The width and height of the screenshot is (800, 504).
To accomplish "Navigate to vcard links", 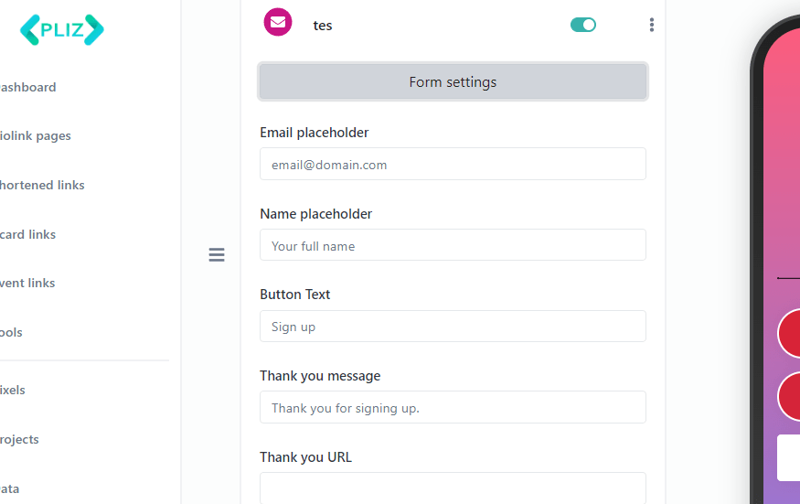I will [x=27, y=235].
